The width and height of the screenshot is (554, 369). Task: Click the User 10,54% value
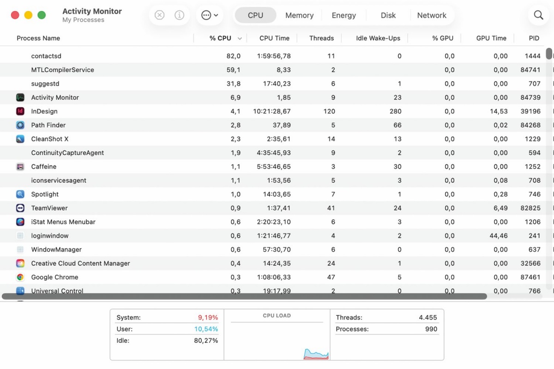206,329
